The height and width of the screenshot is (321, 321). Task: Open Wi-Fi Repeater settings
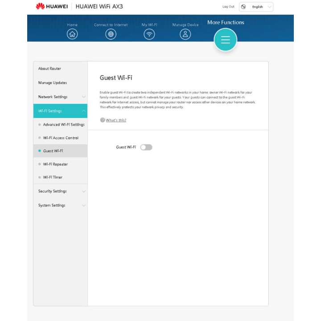pos(60,164)
